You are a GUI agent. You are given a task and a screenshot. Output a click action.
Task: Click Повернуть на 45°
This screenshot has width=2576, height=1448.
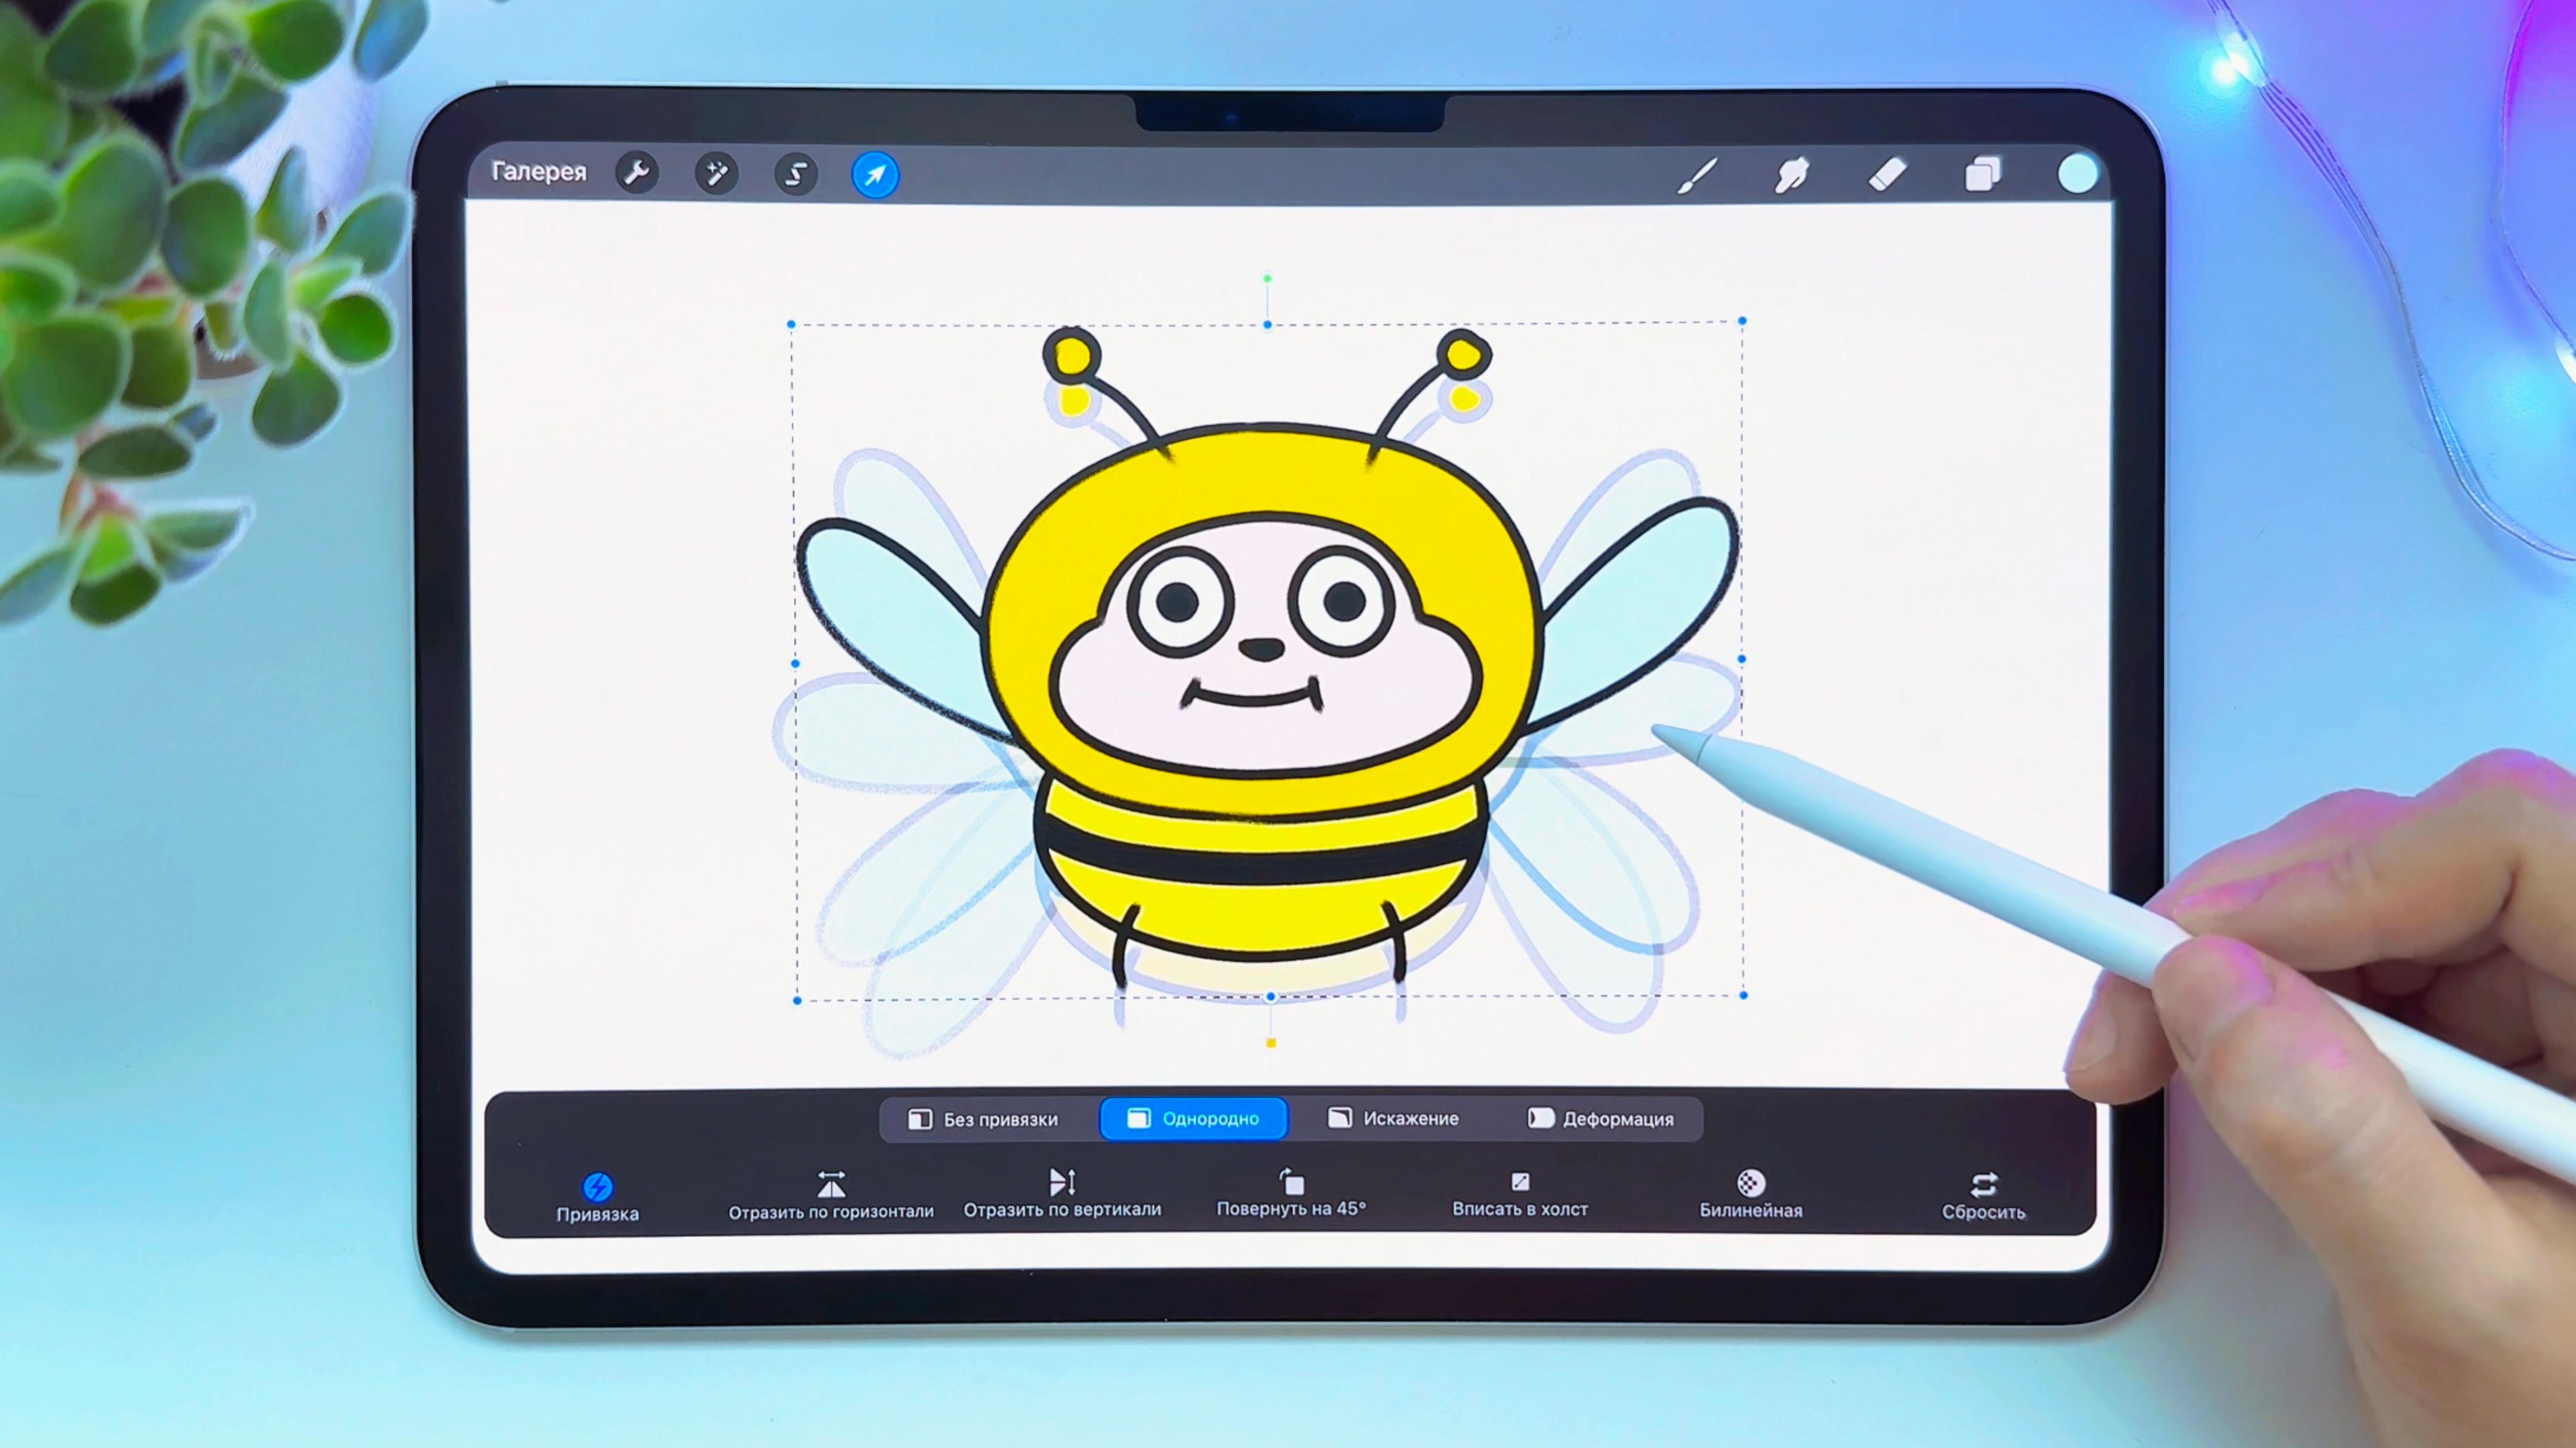click(x=1291, y=1193)
